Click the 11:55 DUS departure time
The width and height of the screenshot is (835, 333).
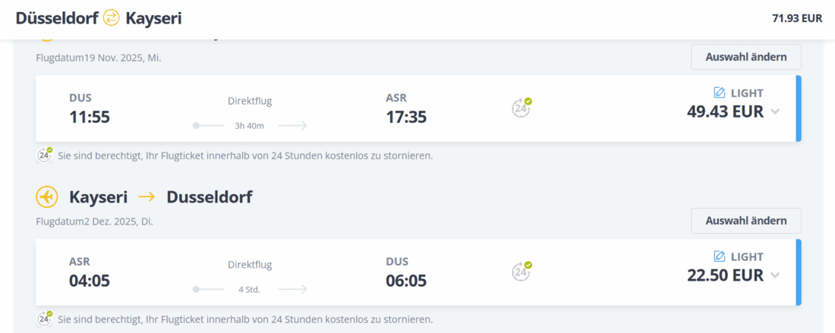(90, 117)
